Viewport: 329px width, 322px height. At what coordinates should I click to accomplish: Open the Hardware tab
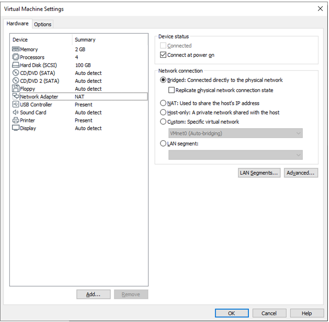18,24
